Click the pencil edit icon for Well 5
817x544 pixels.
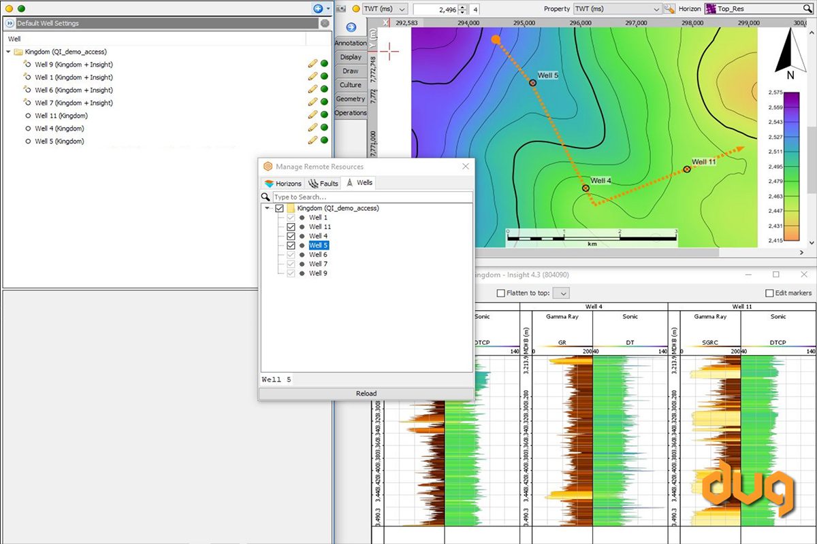point(313,141)
